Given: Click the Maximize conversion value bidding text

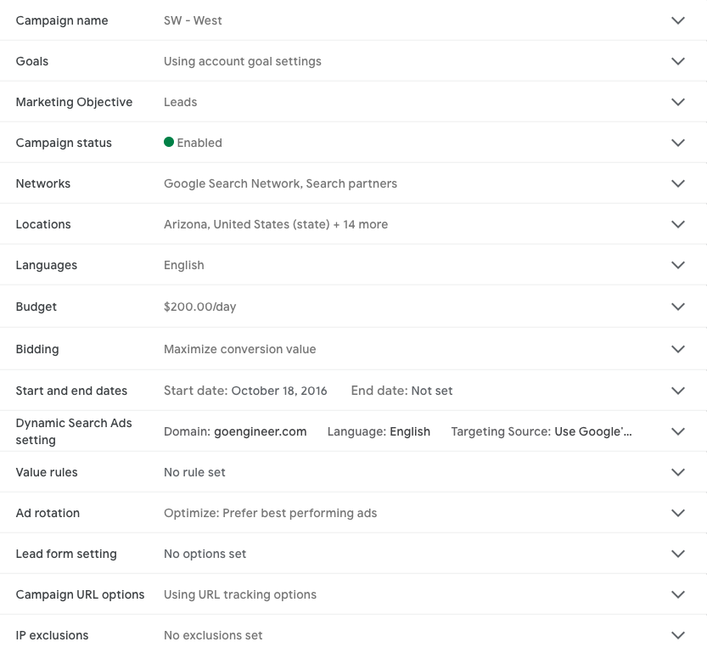Looking at the screenshot, I should (x=239, y=349).
